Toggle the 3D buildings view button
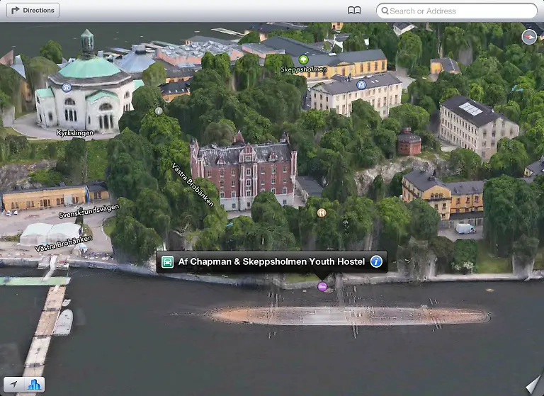Screen dimensions: 544x396 click(x=34, y=384)
